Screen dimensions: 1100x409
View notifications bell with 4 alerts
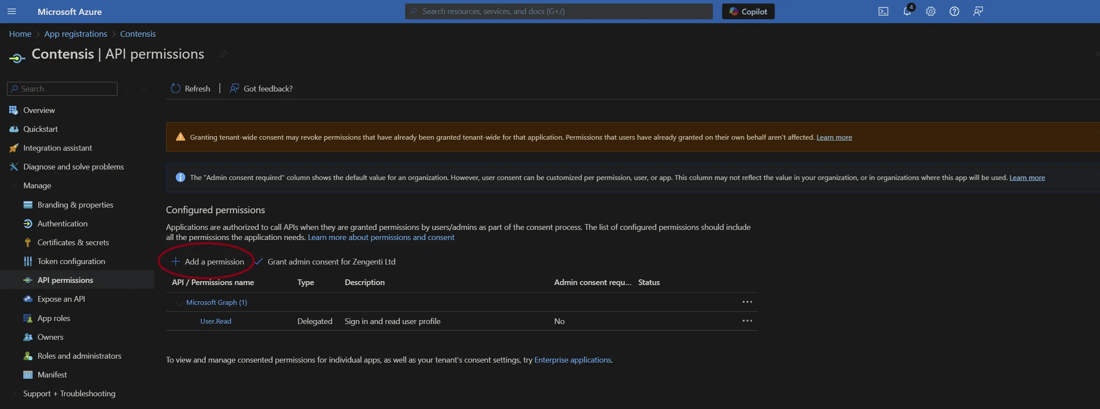907,11
